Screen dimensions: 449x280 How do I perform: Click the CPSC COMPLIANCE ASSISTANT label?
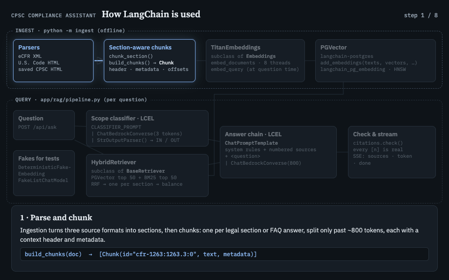tap(53, 15)
